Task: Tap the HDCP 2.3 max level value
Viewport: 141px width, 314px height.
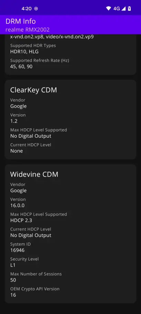Action: pyautogui.click(x=21, y=220)
